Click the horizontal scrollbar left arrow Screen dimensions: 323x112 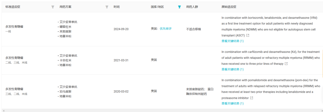tap(4, 111)
